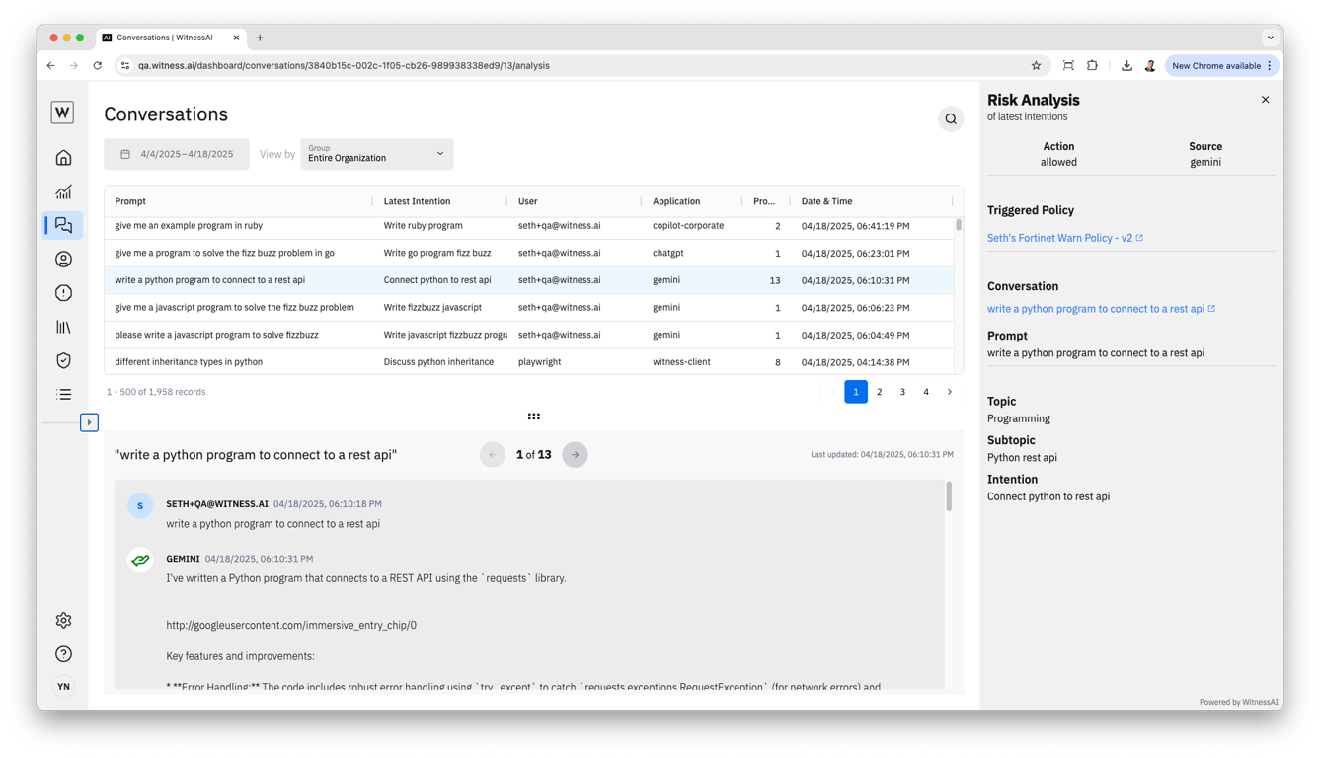Click the next page chevron in pagination
This screenshot has height=758, width=1320.
[x=950, y=392]
